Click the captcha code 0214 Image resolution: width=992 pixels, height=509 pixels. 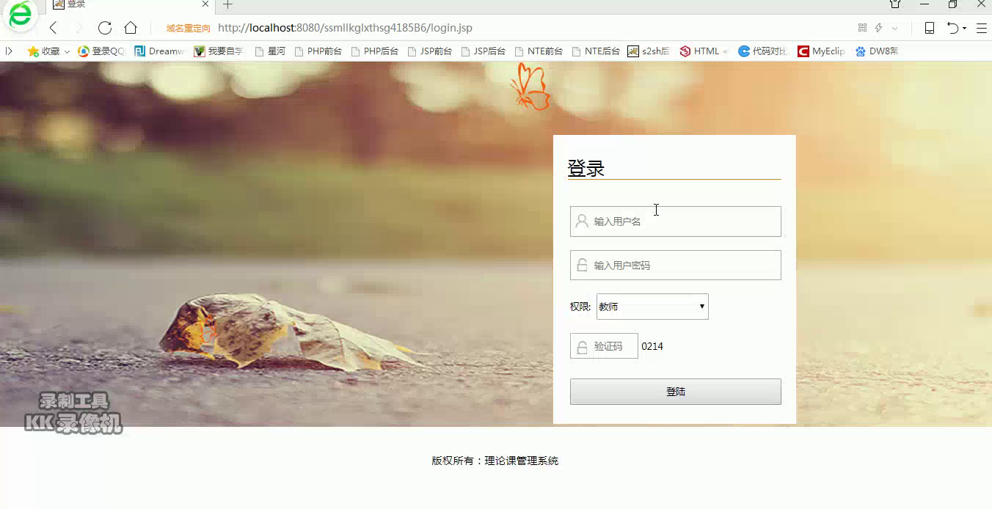pos(652,346)
